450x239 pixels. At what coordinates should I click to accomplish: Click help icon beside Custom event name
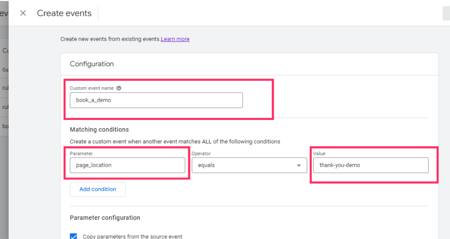(x=119, y=88)
